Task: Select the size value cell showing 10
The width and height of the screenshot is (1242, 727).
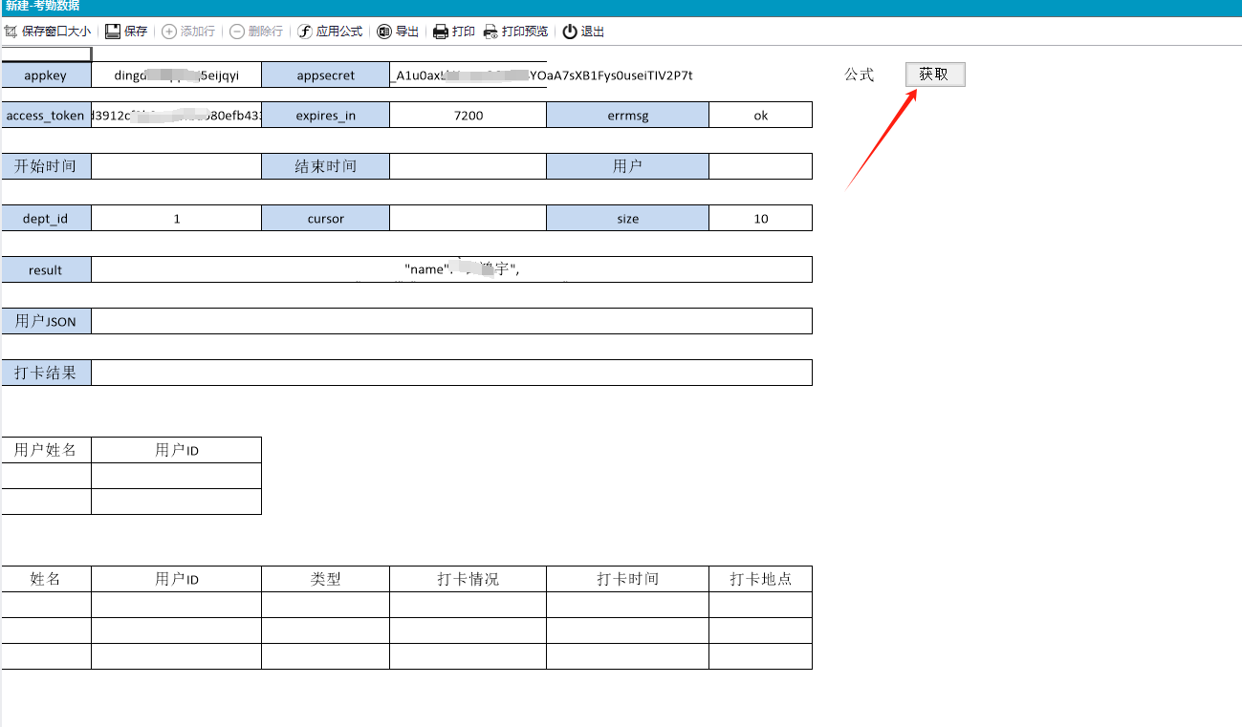Action: [760, 218]
